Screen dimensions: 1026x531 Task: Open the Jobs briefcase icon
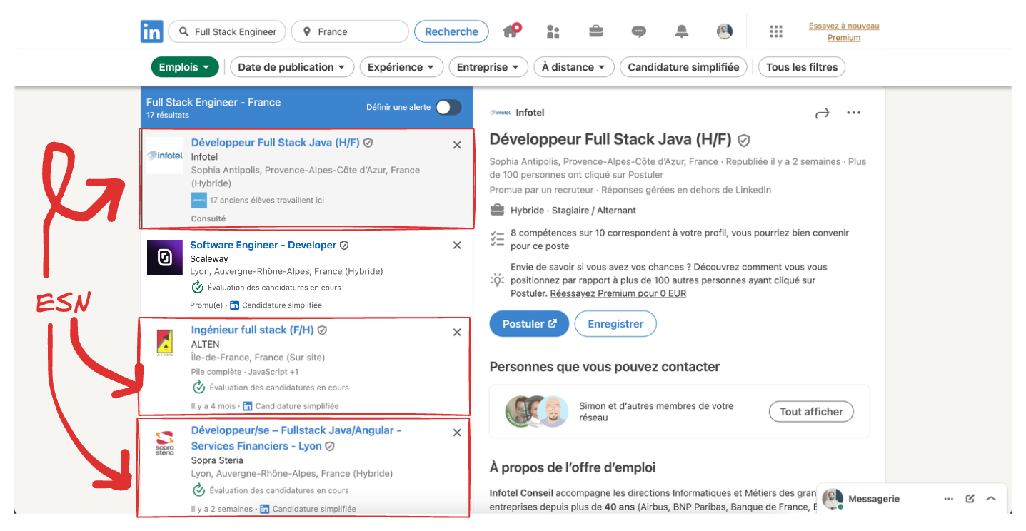tap(595, 31)
